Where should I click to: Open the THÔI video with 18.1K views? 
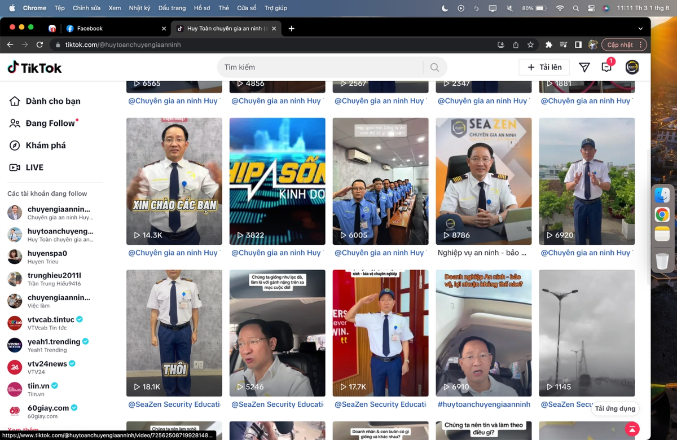click(174, 333)
